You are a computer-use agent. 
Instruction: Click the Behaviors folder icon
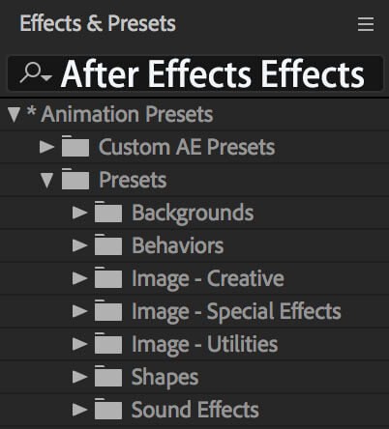[x=108, y=244]
